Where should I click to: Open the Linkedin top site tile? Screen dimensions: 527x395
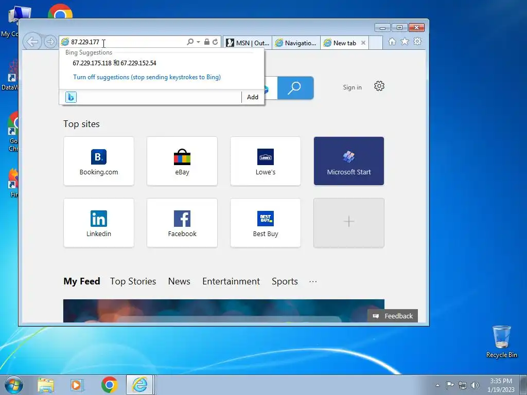click(99, 223)
